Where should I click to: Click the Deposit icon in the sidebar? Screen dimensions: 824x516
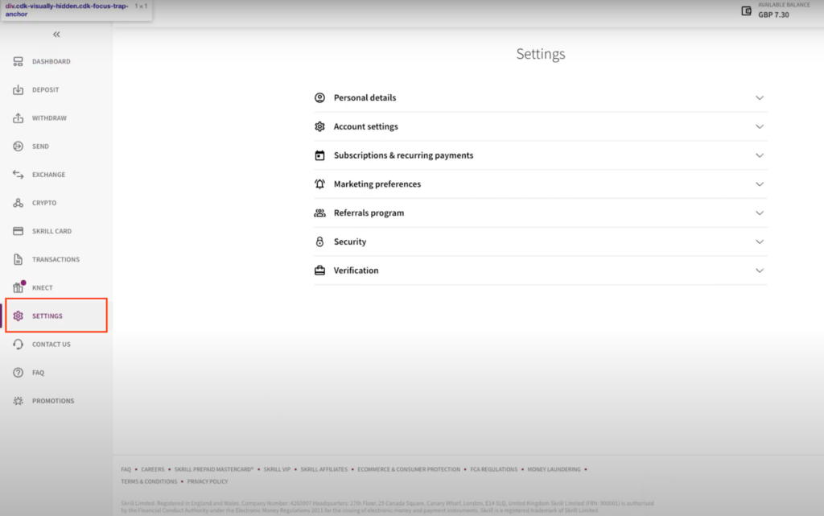(18, 90)
